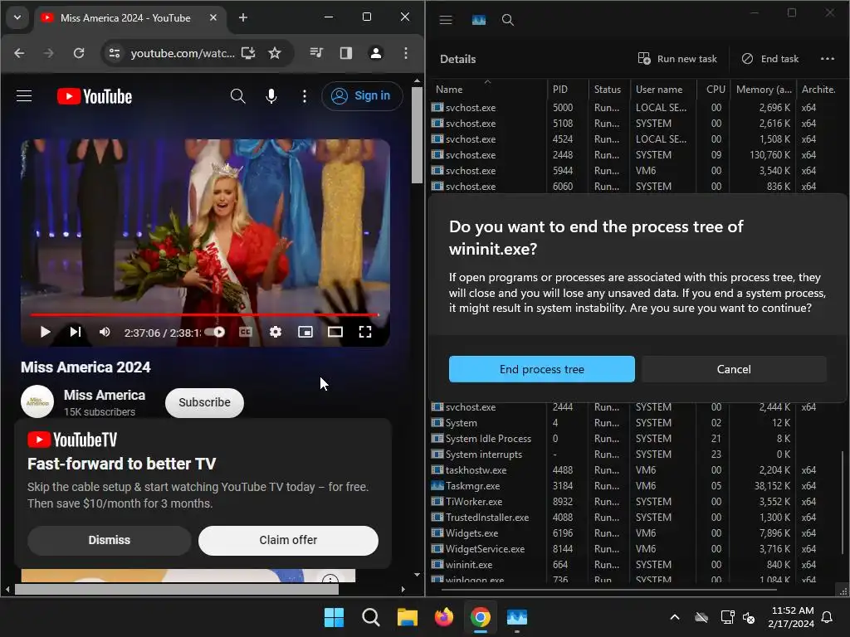Select the Miss America 2024 tab
This screenshot has width=850, height=637.
[x=125, y=18]
